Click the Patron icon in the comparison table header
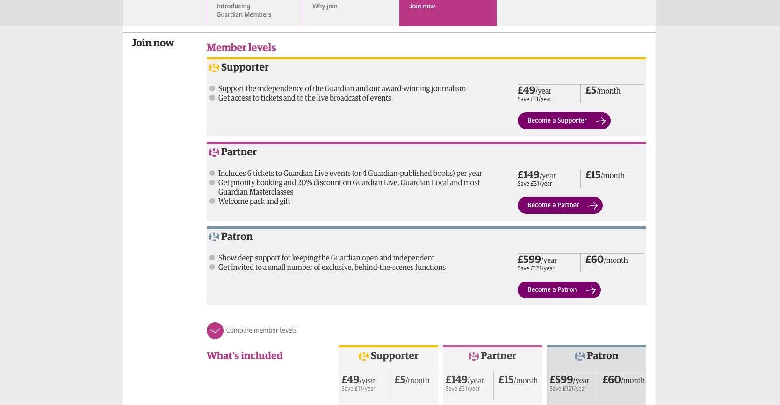This screenshot has height=405, width=780. 579,356
